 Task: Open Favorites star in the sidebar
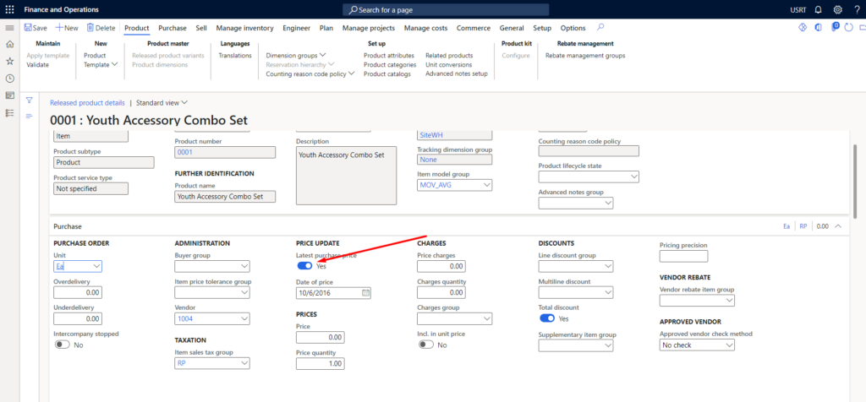point(9,61)
